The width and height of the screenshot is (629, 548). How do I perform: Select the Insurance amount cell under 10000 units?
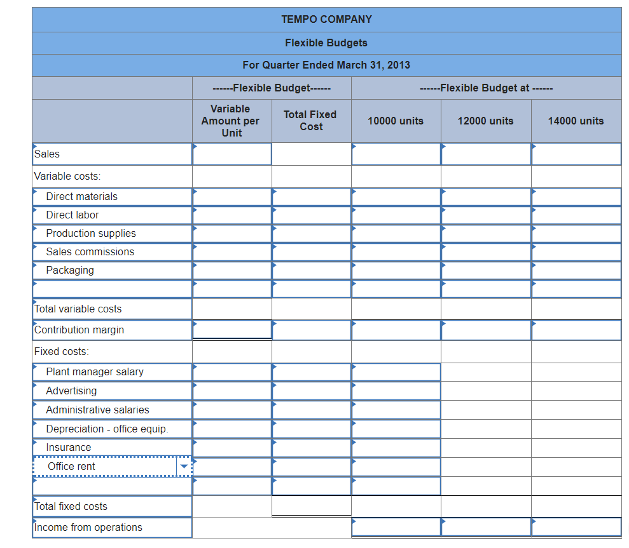[395, 447]
